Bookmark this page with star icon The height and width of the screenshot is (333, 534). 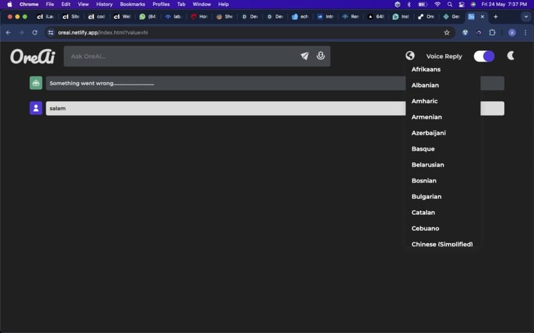[447, 32]
